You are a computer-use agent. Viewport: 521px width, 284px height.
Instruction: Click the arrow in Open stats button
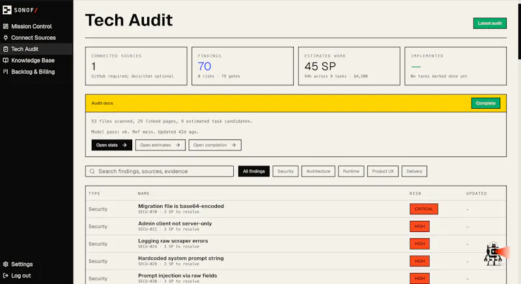click(x=124, y=145)
